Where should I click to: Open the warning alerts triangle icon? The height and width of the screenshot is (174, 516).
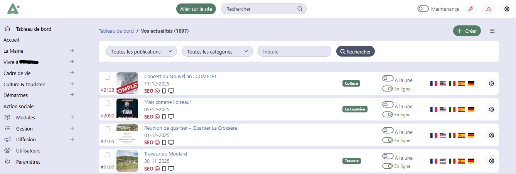[x=489, y=9]
